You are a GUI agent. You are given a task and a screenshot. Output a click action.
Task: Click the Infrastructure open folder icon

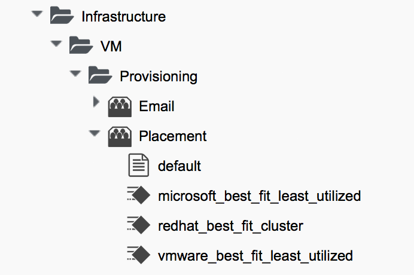[x=62, y=16]
